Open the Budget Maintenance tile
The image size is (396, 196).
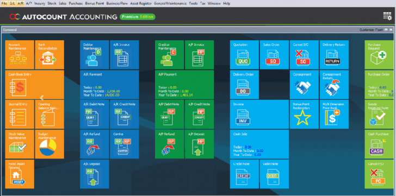[49, 144]
